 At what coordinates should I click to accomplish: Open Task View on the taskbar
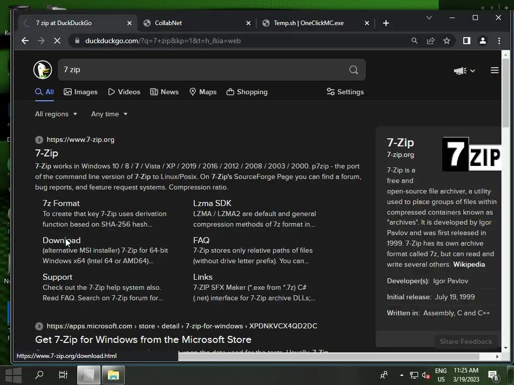pyautogui.click(x=63, y=374)
